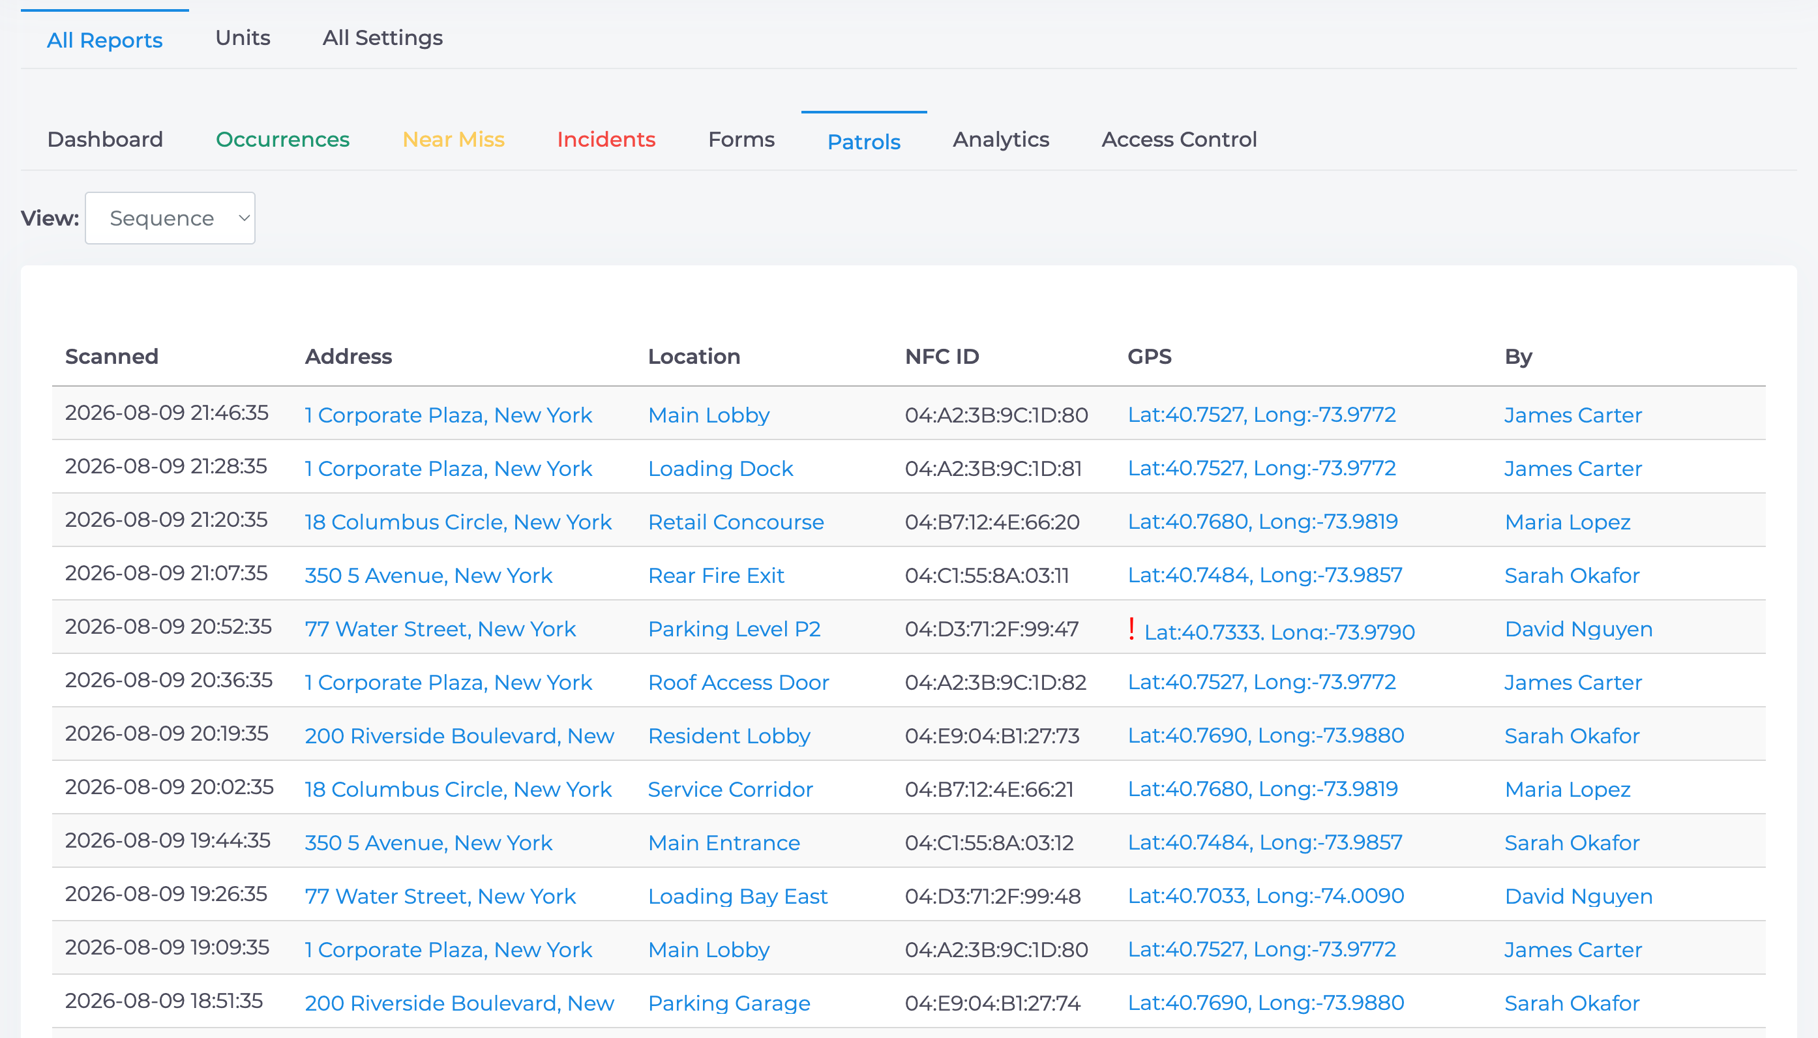Image resolution: width=1818 pixels, height=1038 pixels.
Task: Open David Nguyen link in 19:26:35 row
Action: (x=1579, y=896)
